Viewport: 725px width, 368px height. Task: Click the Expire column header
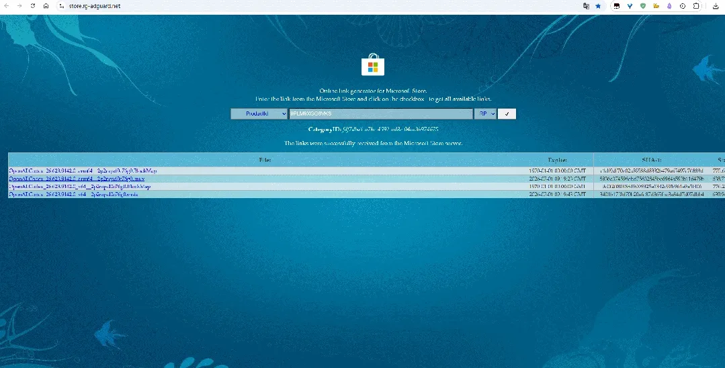557,160
